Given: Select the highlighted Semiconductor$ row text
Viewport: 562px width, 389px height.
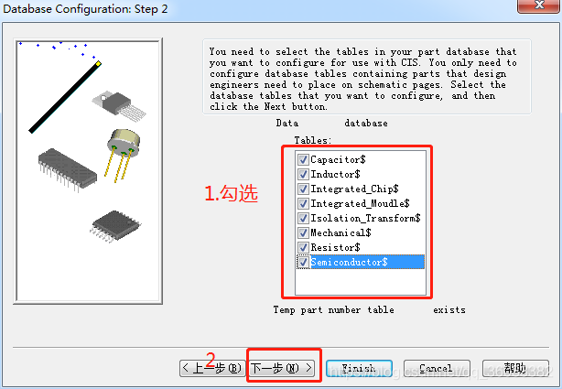Looking at the screenshot, I should (x=367, y=262).
